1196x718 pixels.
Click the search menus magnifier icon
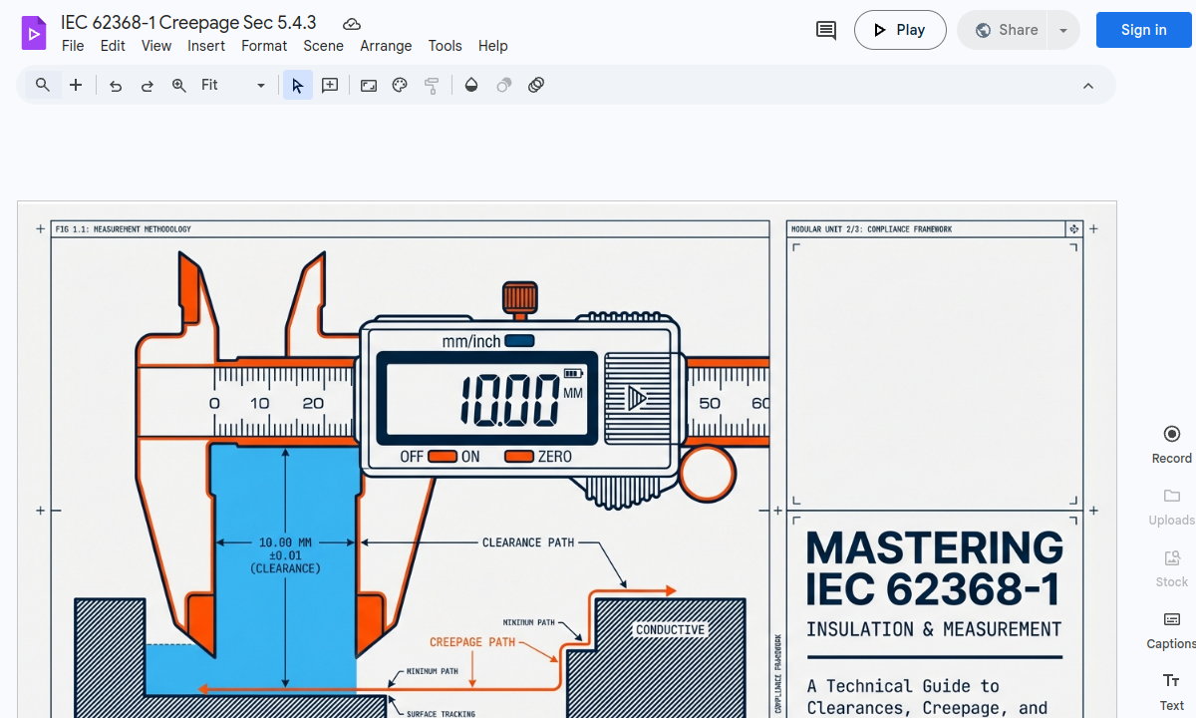click(x=43, y=86)
